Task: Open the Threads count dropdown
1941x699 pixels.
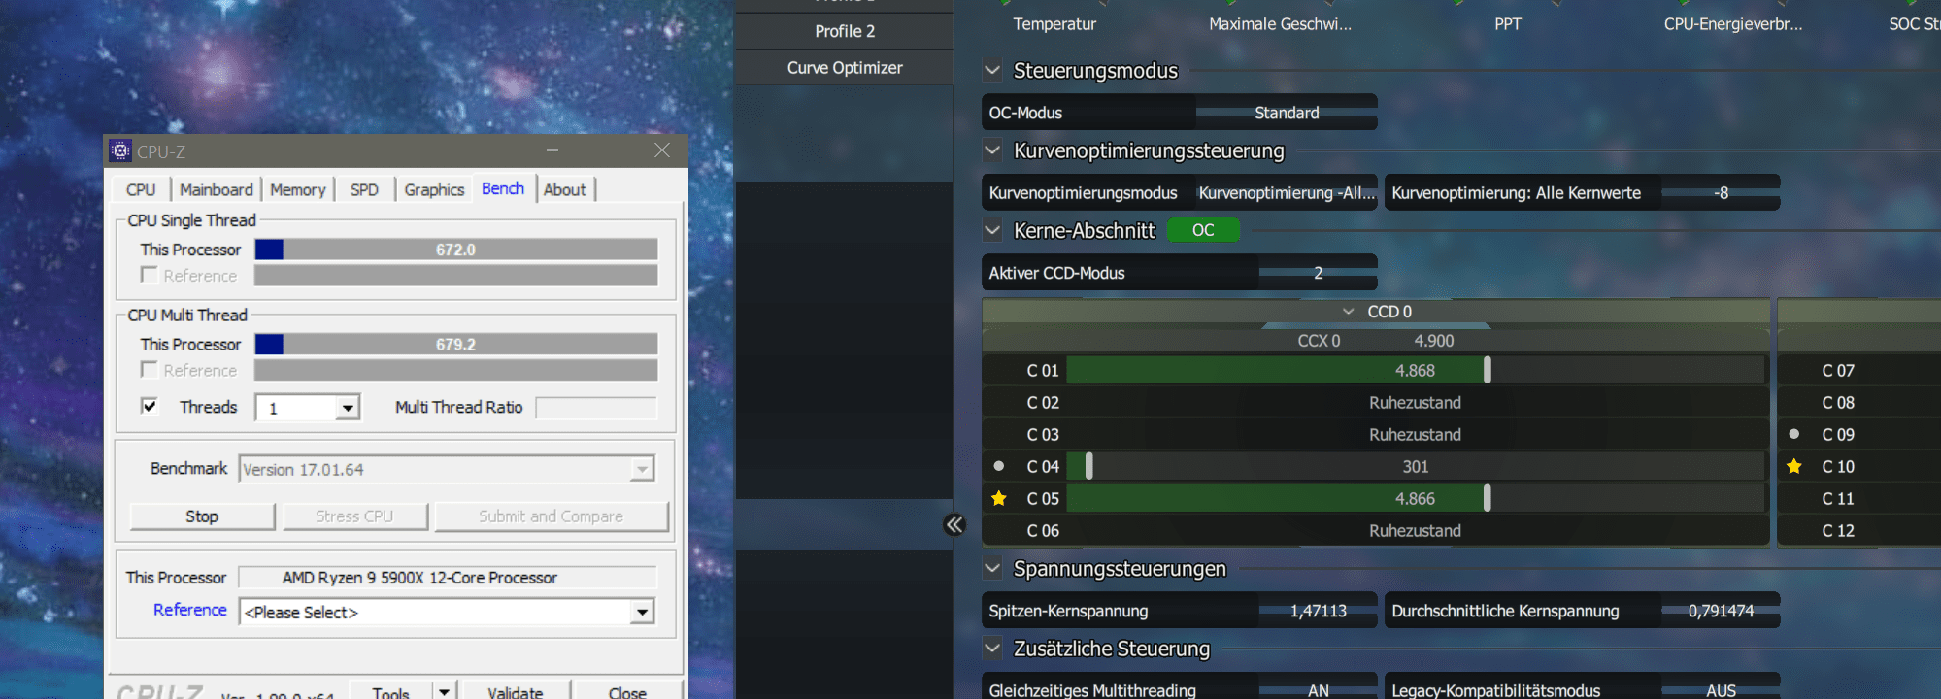Action: (348, 408)
